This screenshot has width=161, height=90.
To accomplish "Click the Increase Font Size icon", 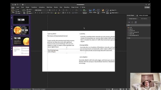I will [54, 10].
